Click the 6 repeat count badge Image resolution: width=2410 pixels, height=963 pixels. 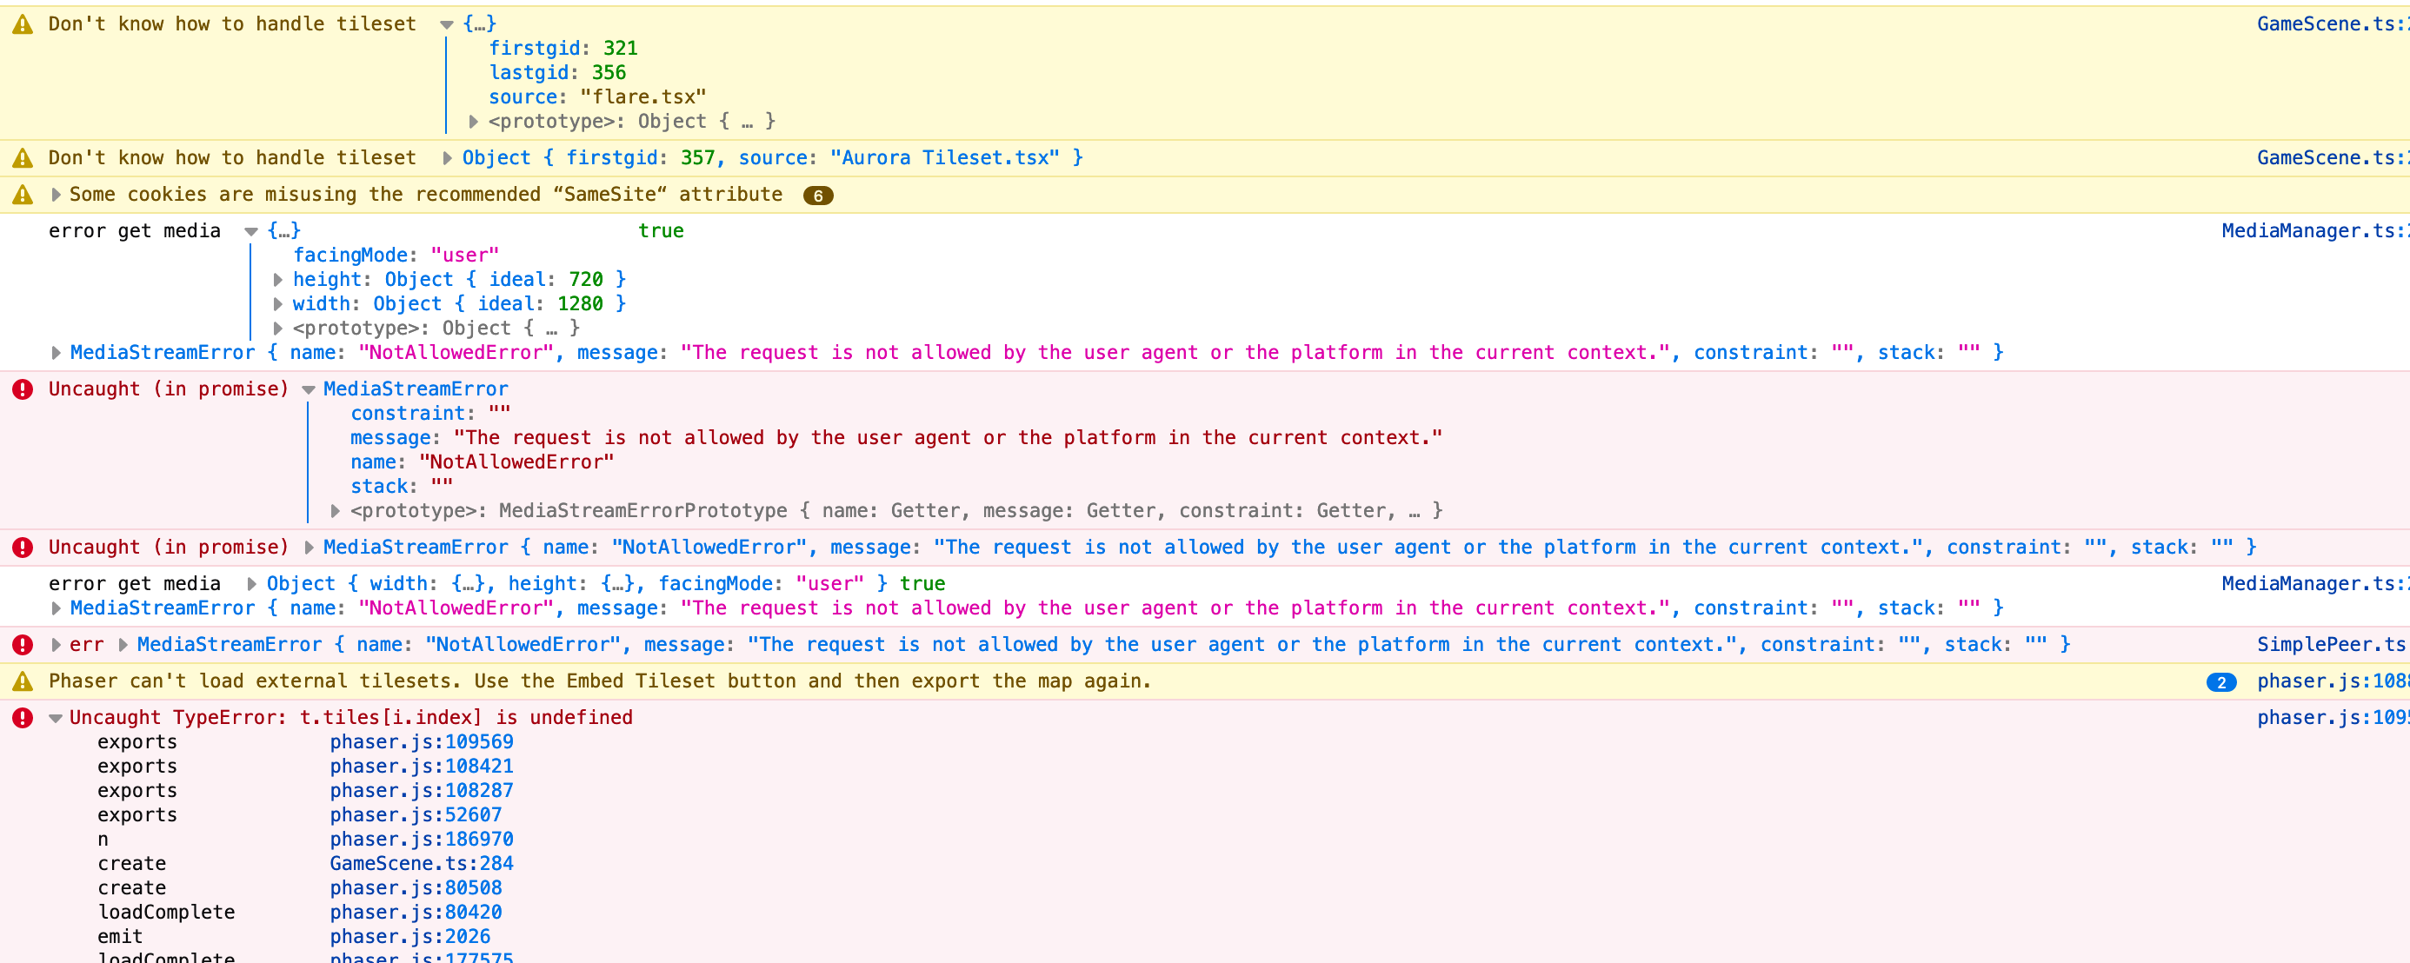point(817,196)
